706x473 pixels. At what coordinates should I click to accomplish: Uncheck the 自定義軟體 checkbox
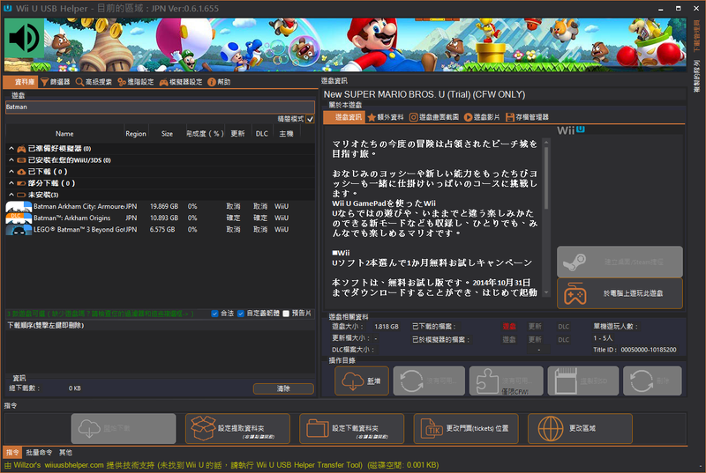(x=241, y=314)
